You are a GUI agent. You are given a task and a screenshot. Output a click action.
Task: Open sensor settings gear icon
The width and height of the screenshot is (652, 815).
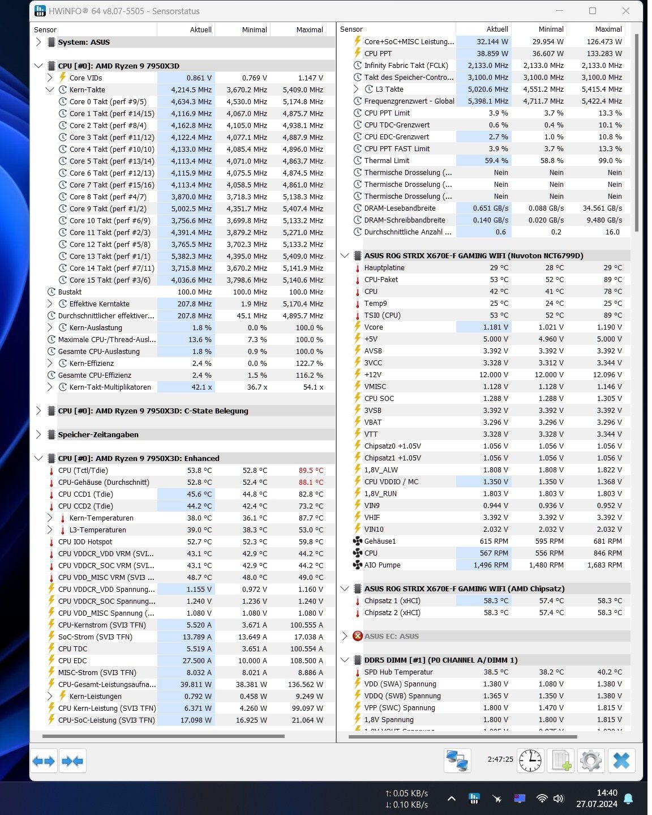tap(591, 761)
